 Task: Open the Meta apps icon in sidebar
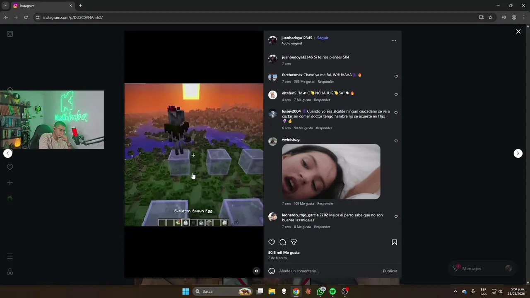[x=10, y=272]
